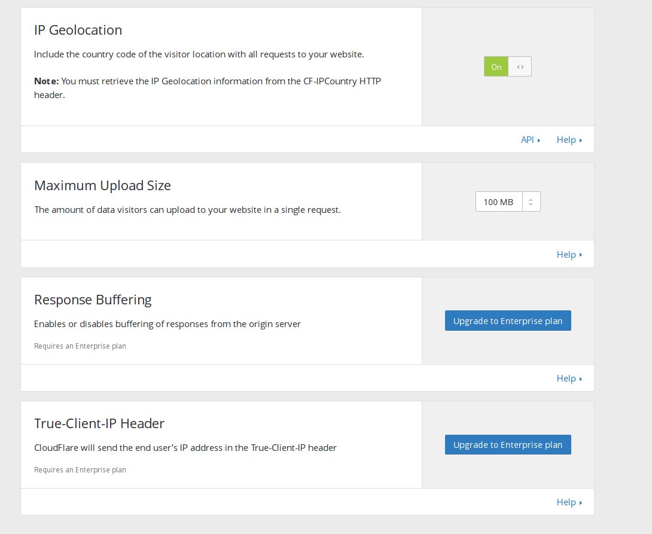Image resolution: width=652 pixels, height=534 pixels.
Task: Toggle the IP Geolocation switch off
Action: click(507, 66)
